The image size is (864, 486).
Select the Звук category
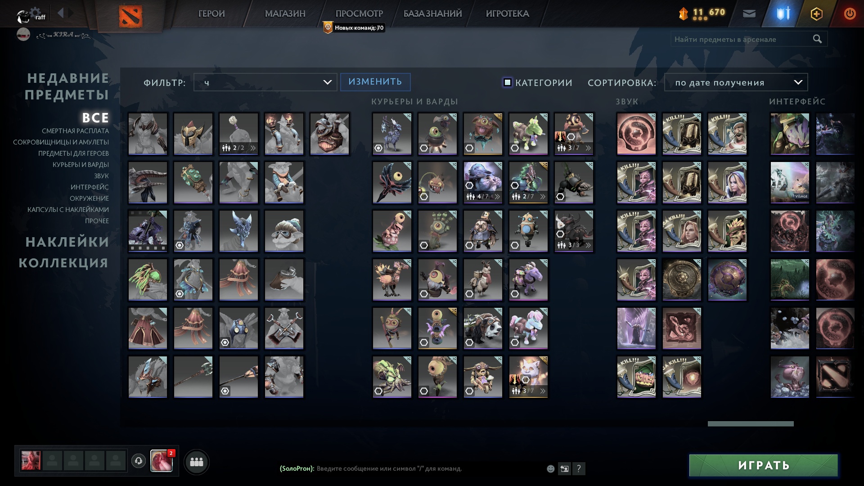pyautogui.click(x=101, y=176)
